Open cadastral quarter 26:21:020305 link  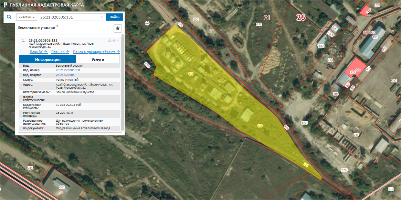click(x=65, y=75)
